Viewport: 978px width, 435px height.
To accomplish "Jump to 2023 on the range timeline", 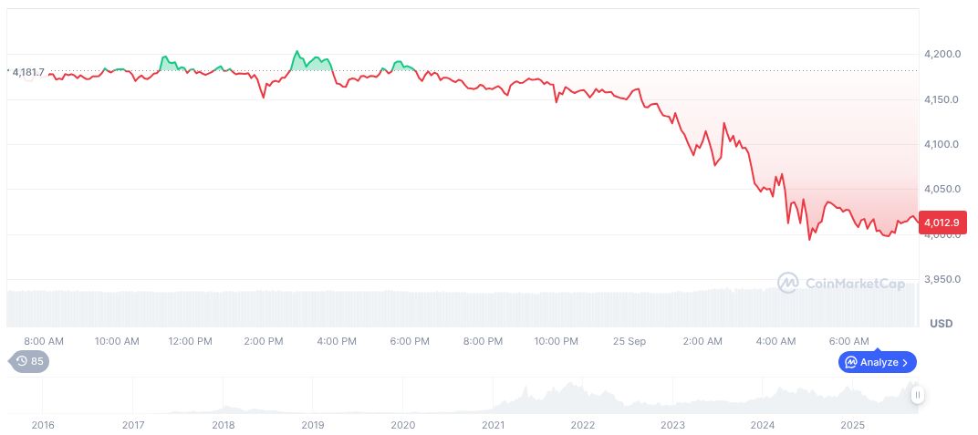I will click(x=672, y=425).
